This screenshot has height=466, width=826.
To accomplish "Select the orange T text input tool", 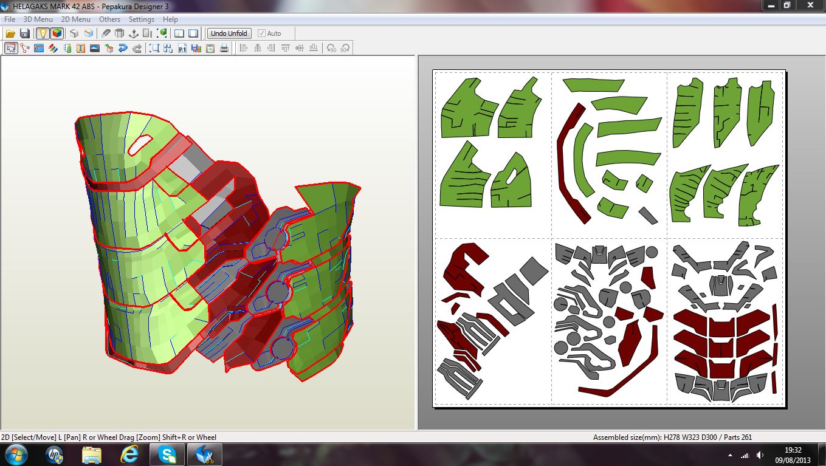I will coord(81,48).
